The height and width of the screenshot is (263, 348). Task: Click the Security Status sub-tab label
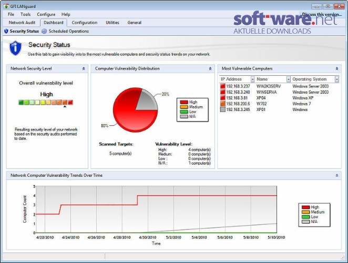click(24, 32)
